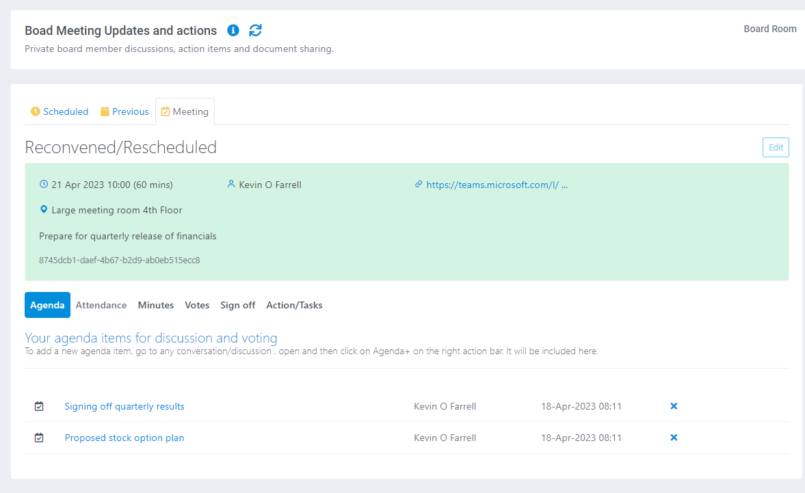Image resolution: width=805 pixels, height=493 pixels.
Task: Click the location pin icon for meeting room
Action: (44, 209)
